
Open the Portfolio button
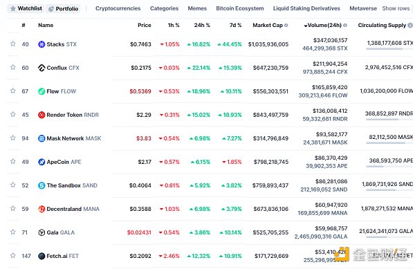63,9
